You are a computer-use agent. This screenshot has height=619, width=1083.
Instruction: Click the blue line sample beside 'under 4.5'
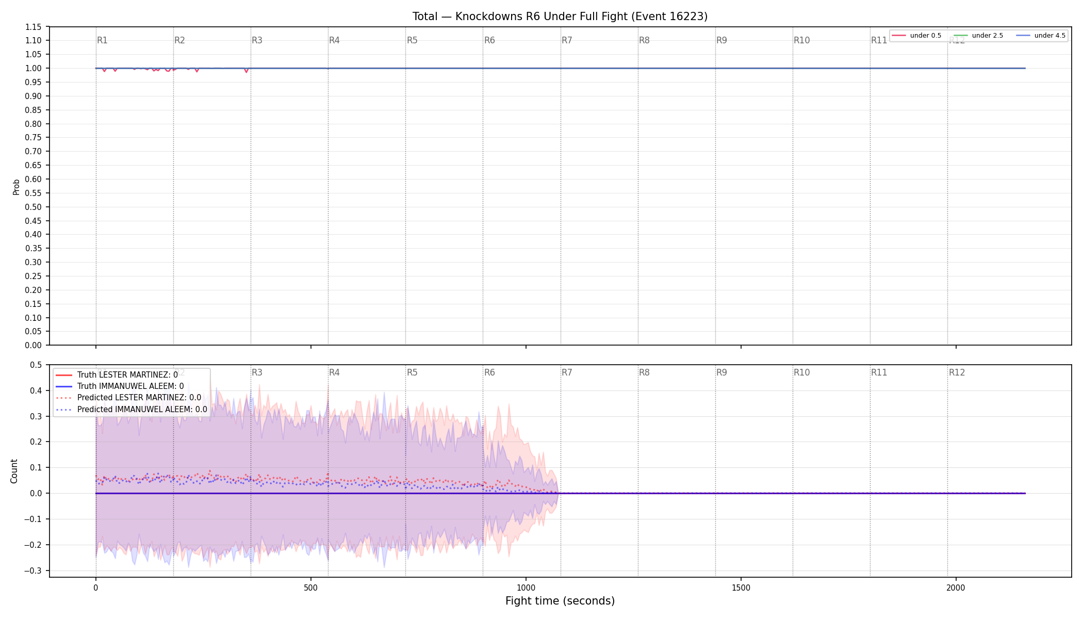(1023, 36)
